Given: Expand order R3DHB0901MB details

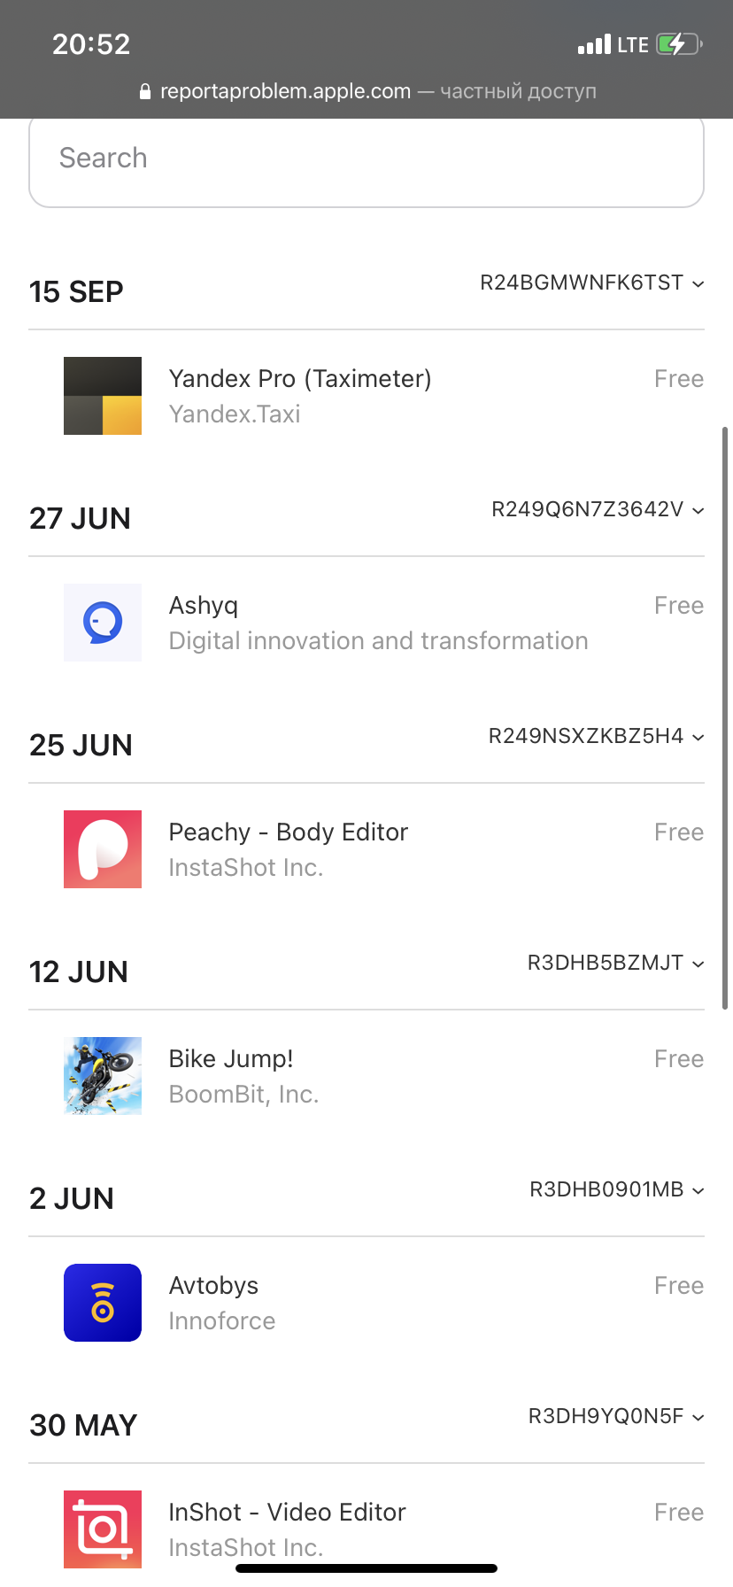Looking at the screenshot, I should point(698,1190).
